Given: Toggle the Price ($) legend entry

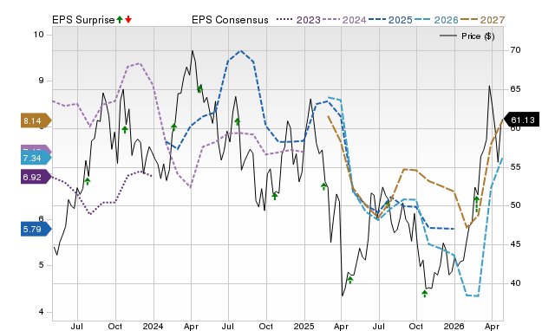Looking at the screenshot, I should (x=467, y=36).
